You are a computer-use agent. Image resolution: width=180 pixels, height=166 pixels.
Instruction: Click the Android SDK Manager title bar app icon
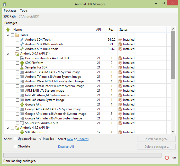5,4
